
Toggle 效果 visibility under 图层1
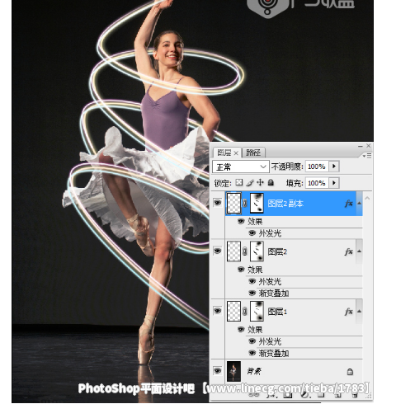click(241, 330)
